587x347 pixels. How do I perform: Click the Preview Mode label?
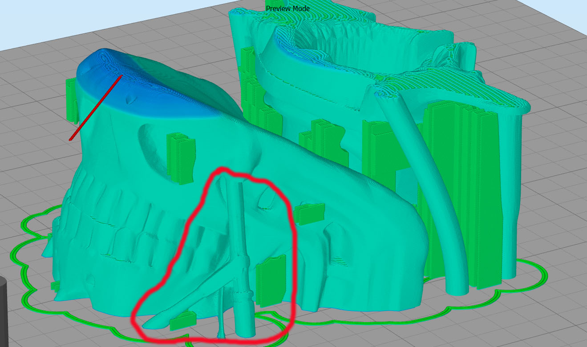click(287, 8)
